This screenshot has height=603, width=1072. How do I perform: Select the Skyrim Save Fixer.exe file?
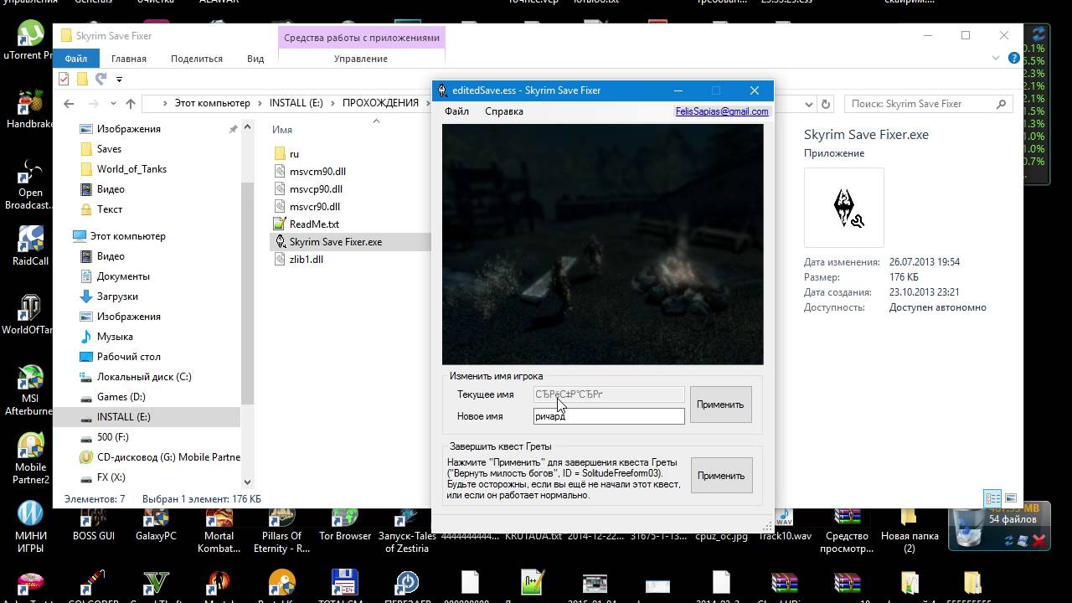(x=336, y=242)
